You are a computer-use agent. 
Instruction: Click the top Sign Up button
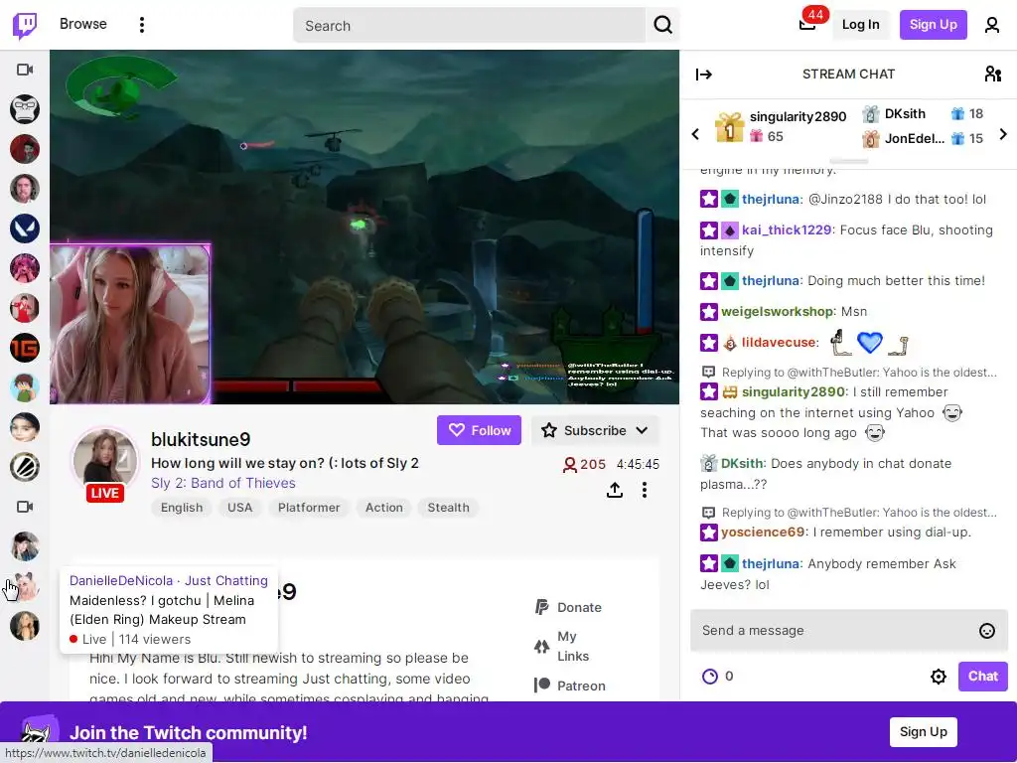tap(933, 25)
